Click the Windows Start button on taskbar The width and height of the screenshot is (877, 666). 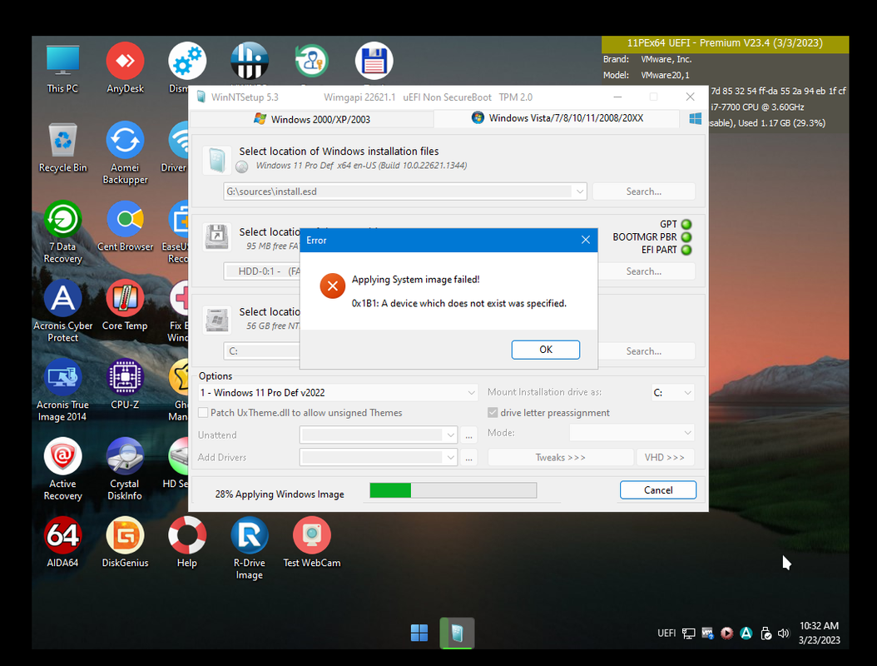click(x=419, y=633)
